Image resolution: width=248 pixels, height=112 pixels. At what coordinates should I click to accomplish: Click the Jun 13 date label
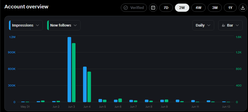(x=226, y=107)
